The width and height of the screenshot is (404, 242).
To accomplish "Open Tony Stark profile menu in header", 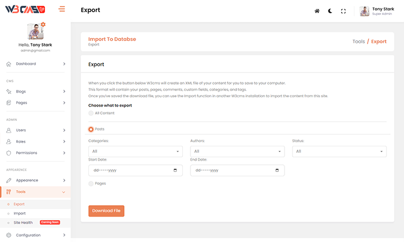I will [x=379, y=11].
